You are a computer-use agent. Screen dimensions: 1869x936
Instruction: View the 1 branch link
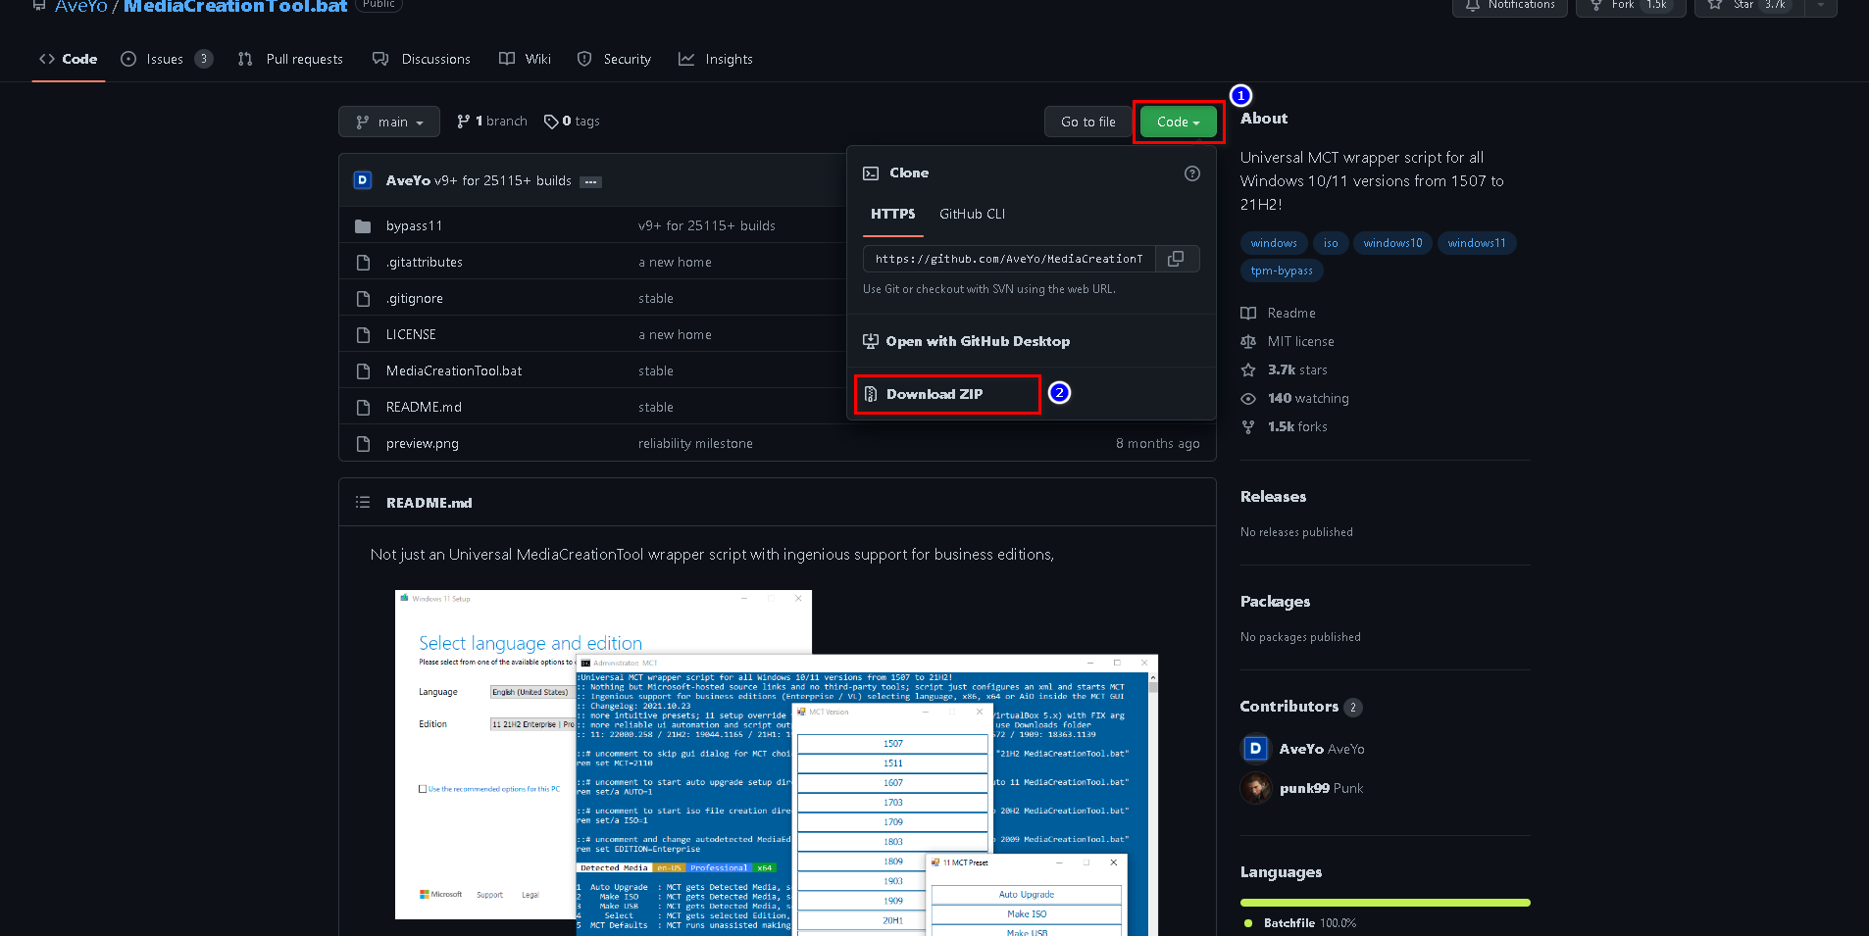(x=492, y=122)
